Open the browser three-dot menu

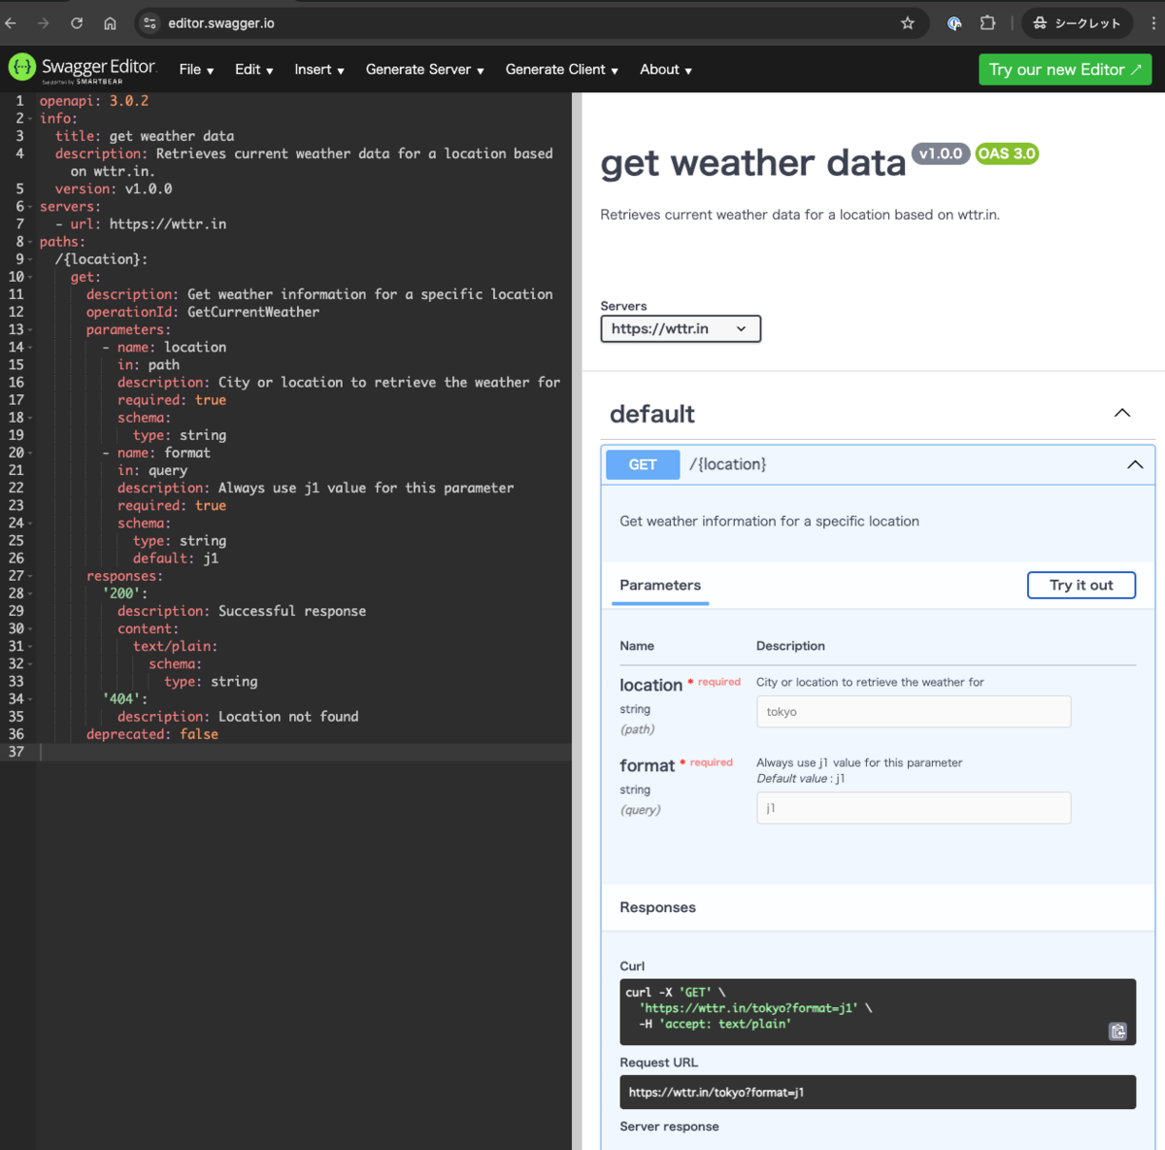click(x=1153, y=23)
